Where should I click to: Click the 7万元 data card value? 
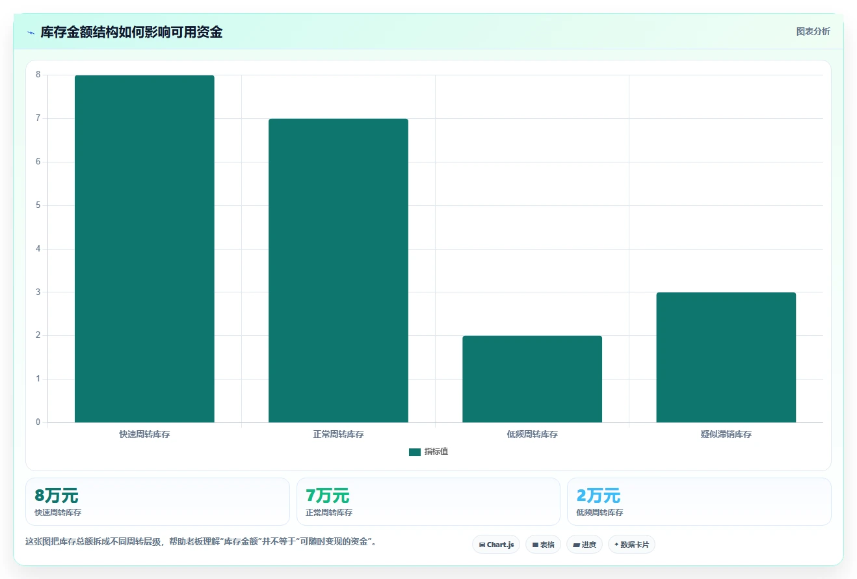click(x=327, y=496)
